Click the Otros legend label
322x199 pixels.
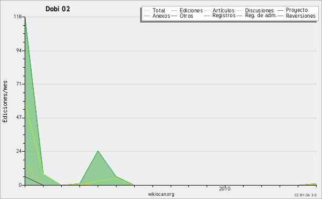click(186, 16)
